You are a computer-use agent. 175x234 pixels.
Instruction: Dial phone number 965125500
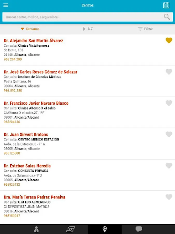pyautogui.click(x=12, y=153)
